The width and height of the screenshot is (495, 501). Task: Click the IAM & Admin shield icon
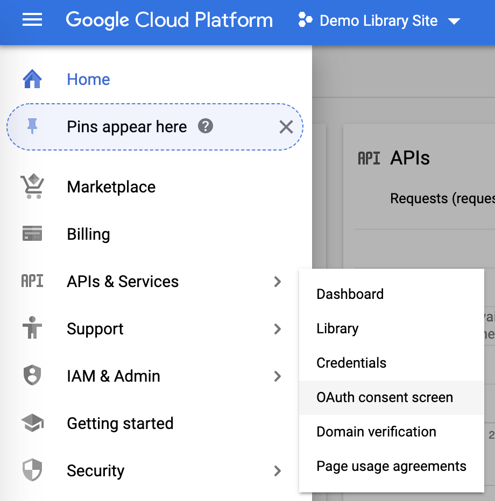point(32,375)
